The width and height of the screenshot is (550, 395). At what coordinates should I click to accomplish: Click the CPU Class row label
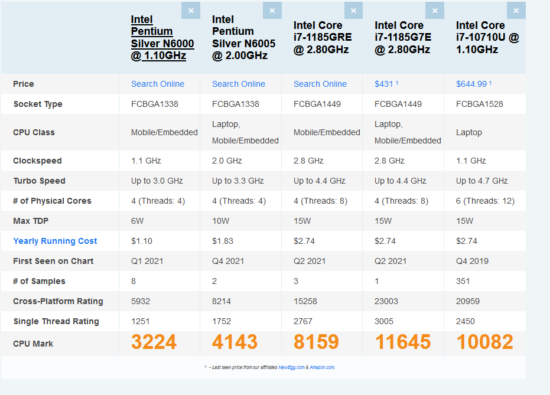pyautogui.click(x=34, y=132)
